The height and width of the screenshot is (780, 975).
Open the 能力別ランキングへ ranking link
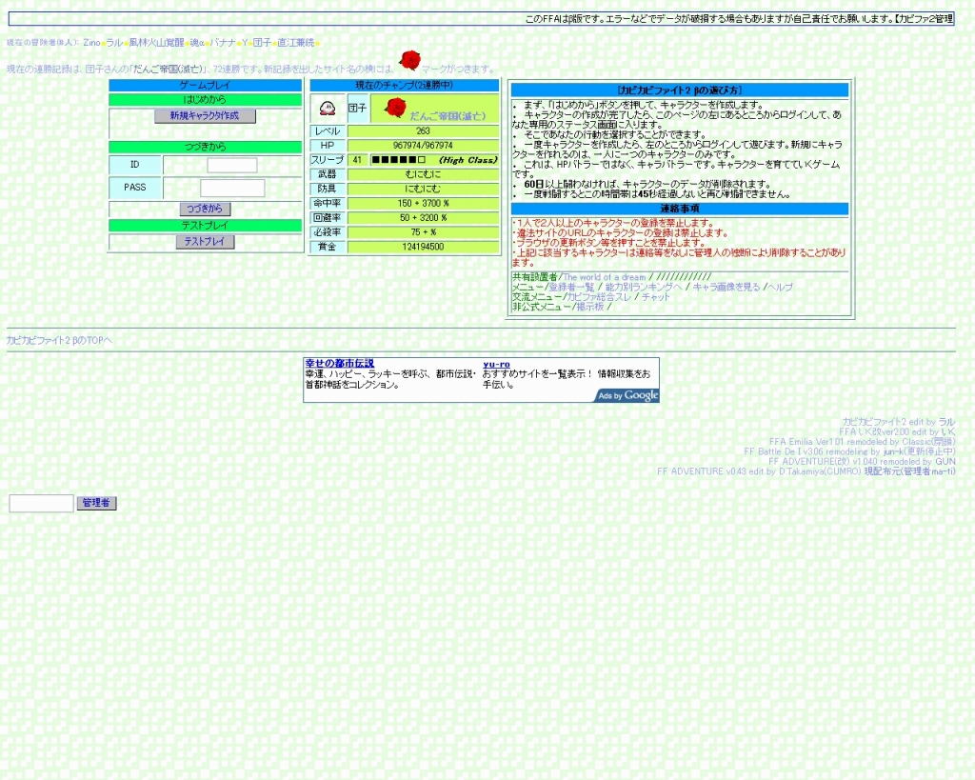[x=644, y=287]
